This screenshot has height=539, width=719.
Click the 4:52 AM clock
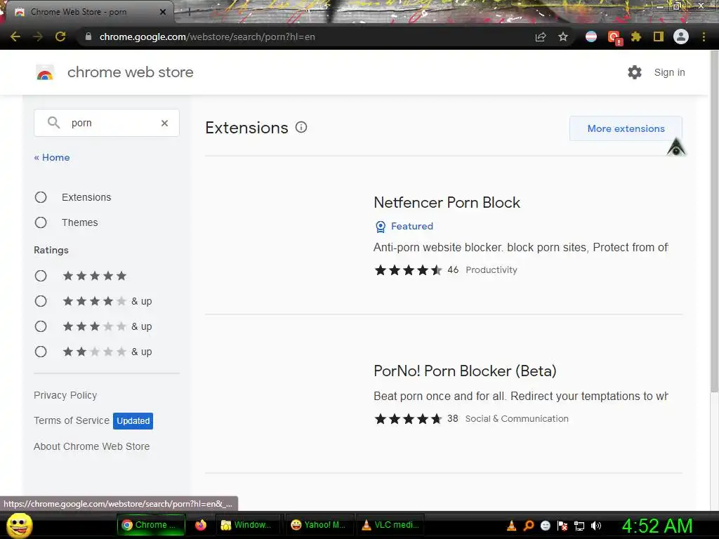pos(657,526)
